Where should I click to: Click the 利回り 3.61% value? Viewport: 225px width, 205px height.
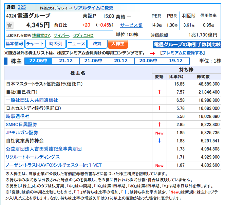tap(189, 25)
